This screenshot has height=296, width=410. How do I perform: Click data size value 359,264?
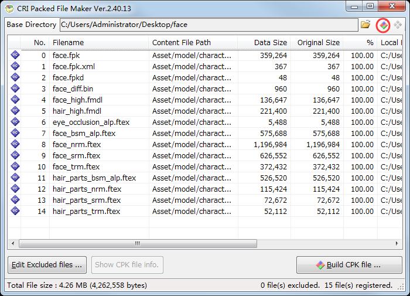[274, 56]
